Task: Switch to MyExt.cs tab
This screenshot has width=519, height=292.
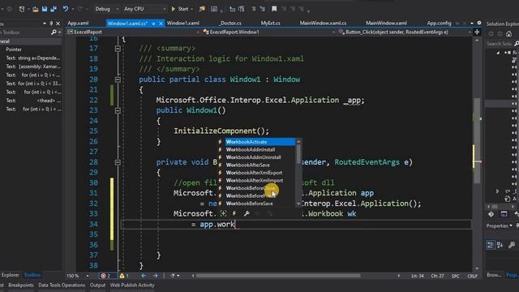Action: pos(270,24)
